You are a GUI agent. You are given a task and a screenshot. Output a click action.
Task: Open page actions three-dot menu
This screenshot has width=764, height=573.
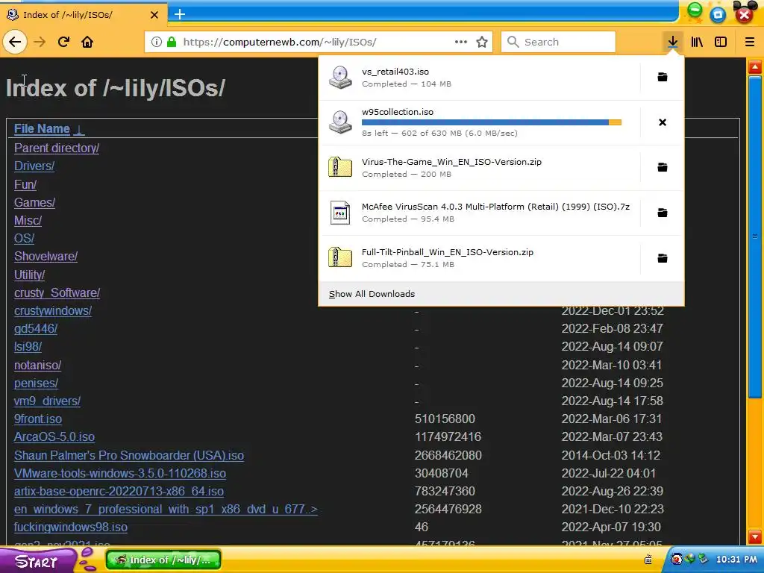click(x=460, y=42)
